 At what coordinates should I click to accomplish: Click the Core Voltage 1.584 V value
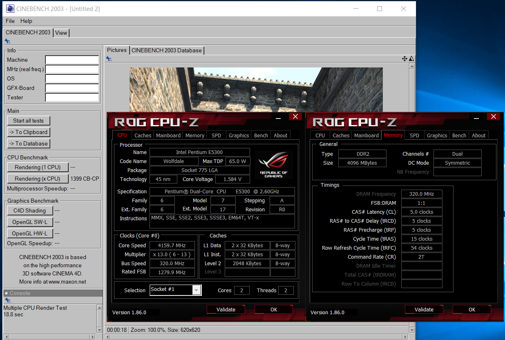(x=232, y=179)
